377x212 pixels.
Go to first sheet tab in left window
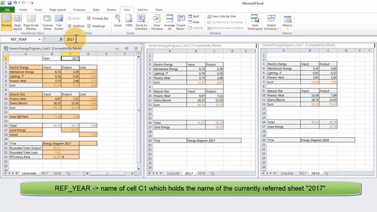tap(6, 173)
